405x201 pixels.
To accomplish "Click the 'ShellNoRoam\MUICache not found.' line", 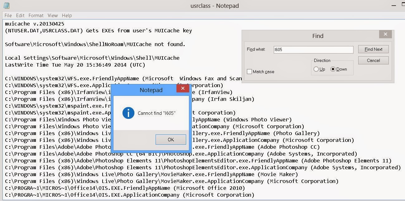I will pos(95,44).
